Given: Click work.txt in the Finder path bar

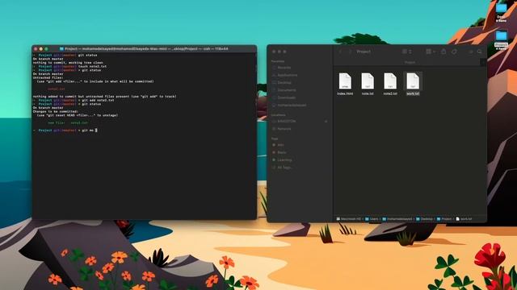Looking at the screenshot, I should (464, 219).
